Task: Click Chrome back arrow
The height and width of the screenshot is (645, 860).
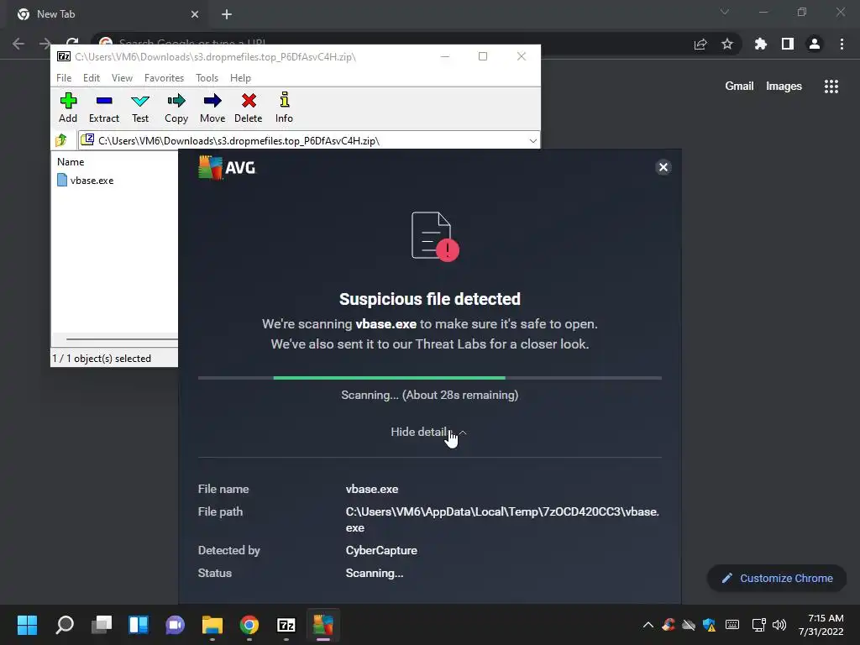Action: (18, 44)
